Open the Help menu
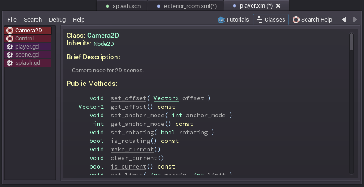The image size is (364, 187). point(79,20)
